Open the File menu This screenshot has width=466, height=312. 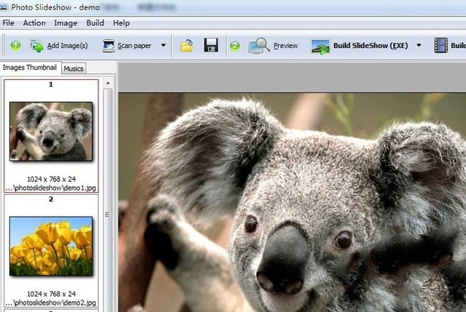(x=9, y=23)
